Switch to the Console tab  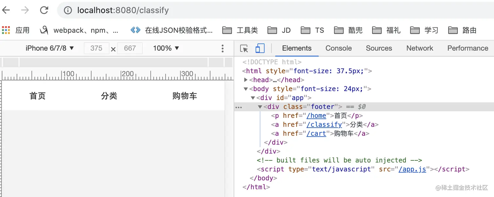pos(338,48)
